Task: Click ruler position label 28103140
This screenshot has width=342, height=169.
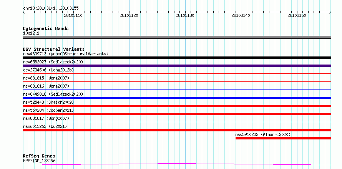Action: pos(241,15)
